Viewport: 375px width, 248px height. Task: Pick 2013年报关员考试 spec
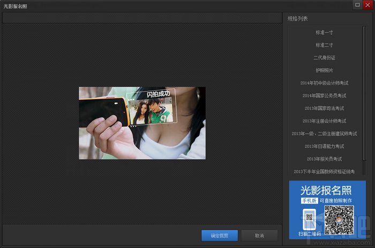tap(324, 159)
